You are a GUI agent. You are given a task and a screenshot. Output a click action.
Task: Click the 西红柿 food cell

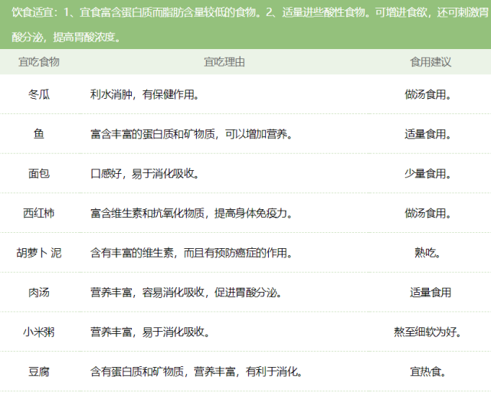pos(39,213)
